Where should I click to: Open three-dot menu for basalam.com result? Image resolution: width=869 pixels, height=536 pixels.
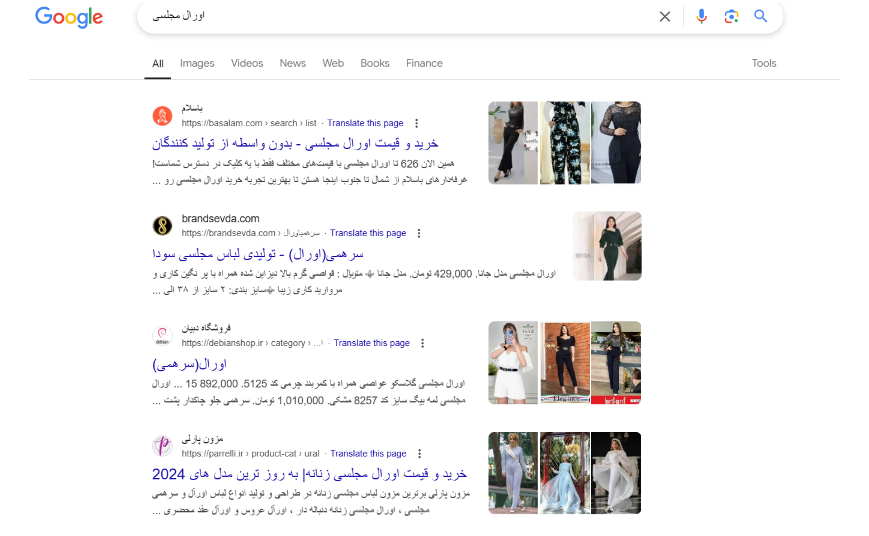[x=416, y=123]
